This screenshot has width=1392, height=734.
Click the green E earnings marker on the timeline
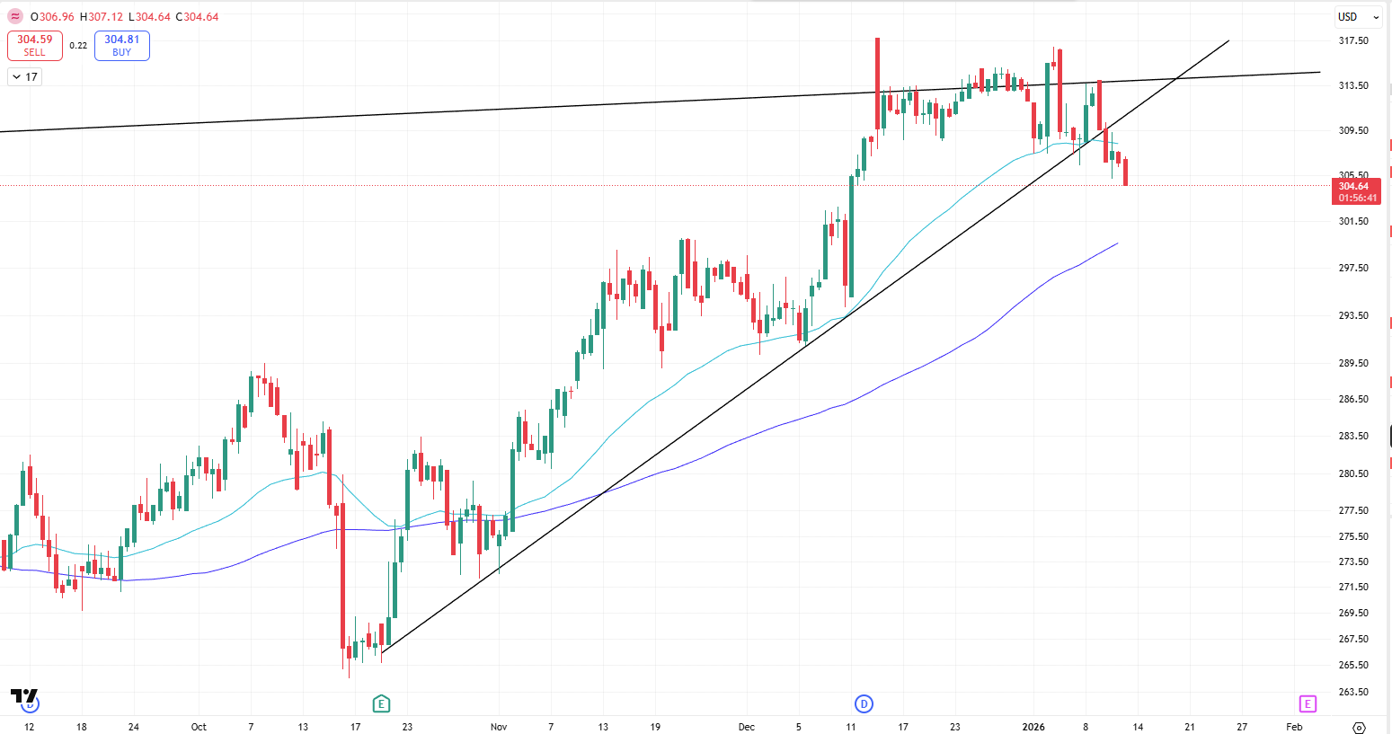pos(381,704)
